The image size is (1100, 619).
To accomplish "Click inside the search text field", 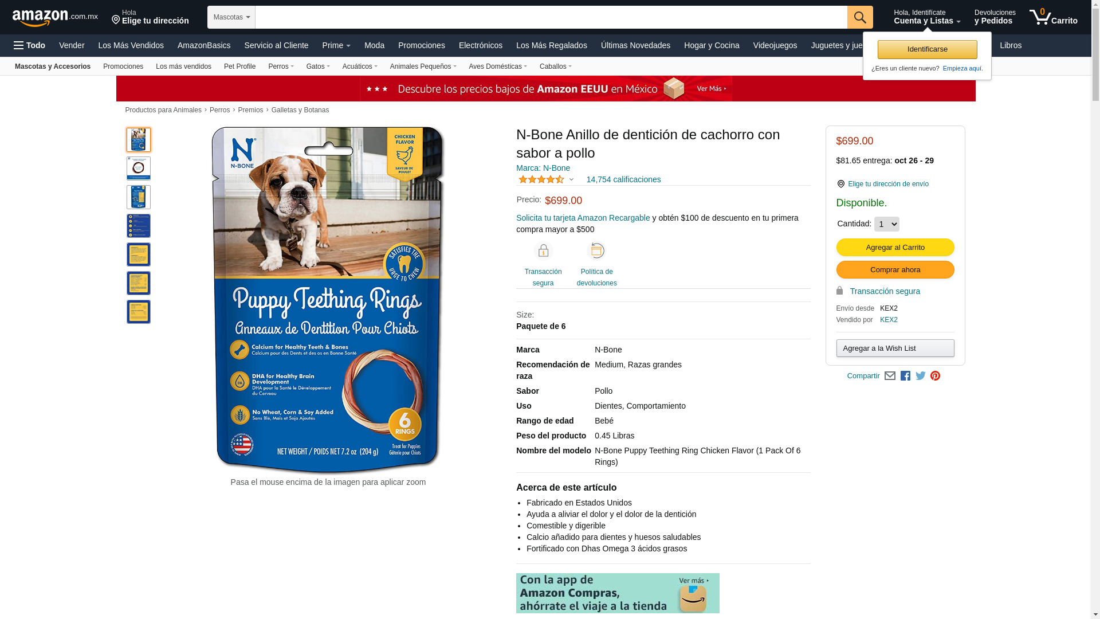I will (x=551, y=17).
